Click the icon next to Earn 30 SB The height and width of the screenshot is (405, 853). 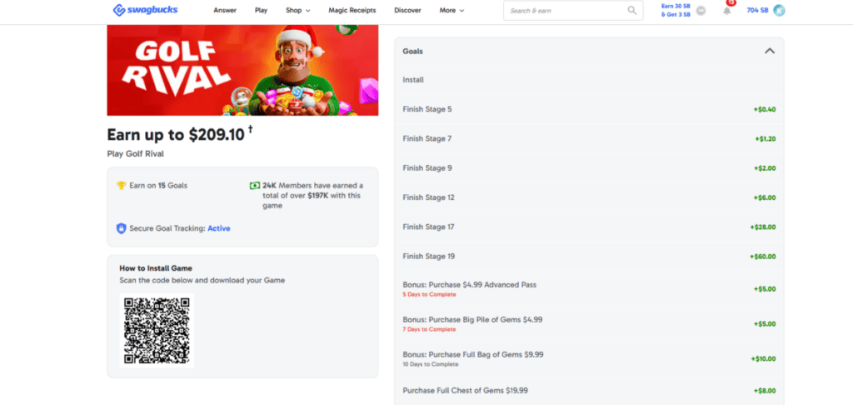point(701,11)
